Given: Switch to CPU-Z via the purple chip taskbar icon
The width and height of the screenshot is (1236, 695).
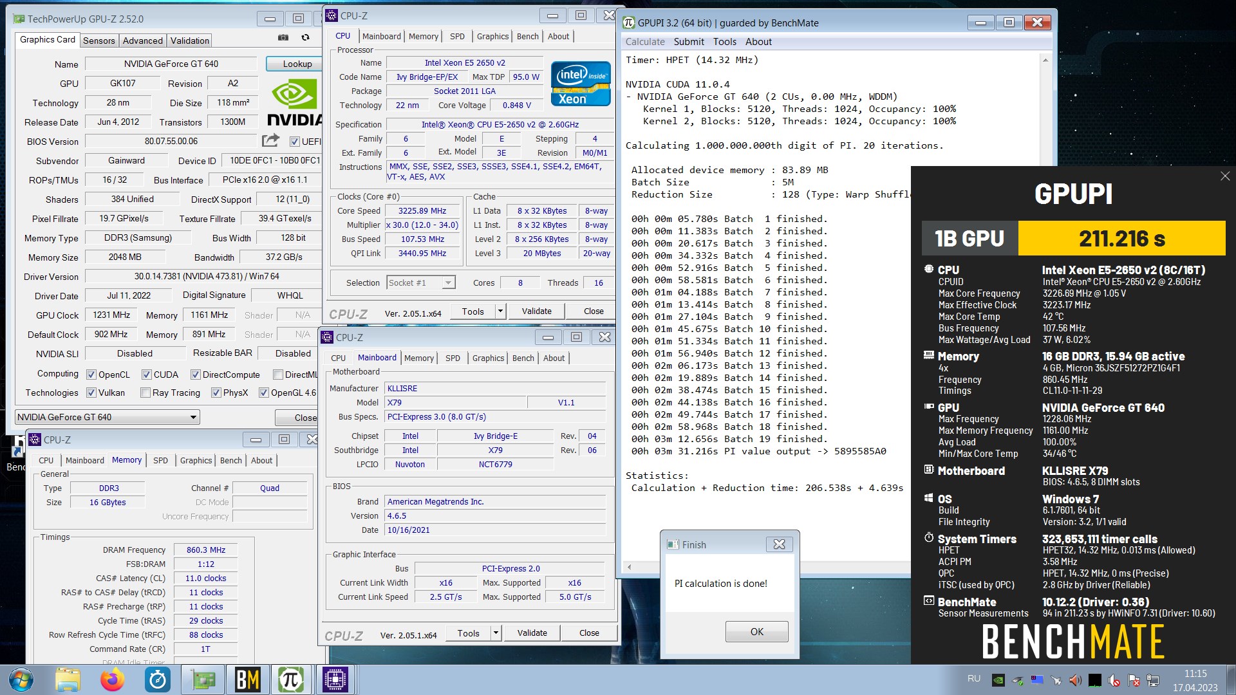Looking at the screenshot, I should tap(335, 680).
